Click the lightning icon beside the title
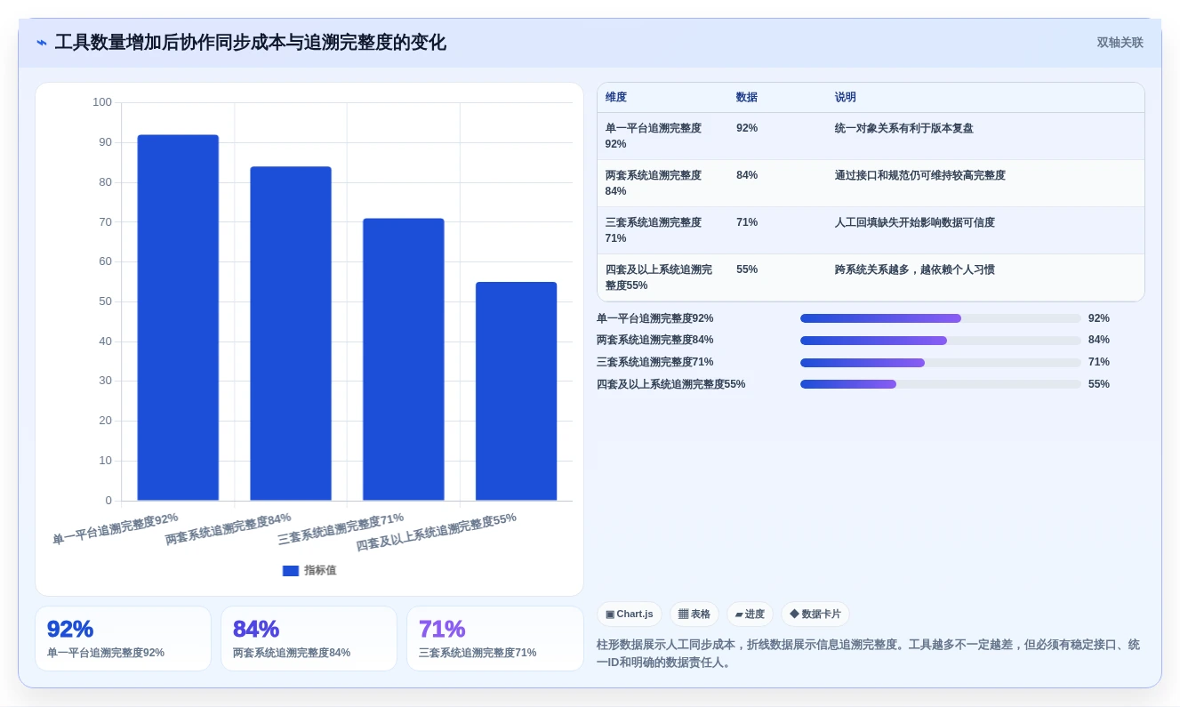The image size is (1180, 707). click(x=42, y=43)
